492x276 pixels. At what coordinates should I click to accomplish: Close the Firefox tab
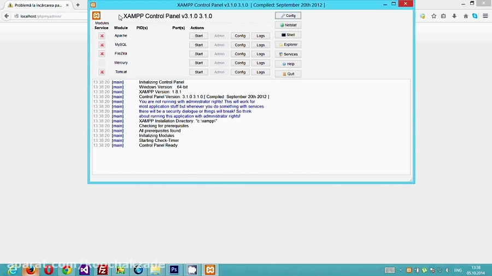pyautogui.click(x=67, y=5)
